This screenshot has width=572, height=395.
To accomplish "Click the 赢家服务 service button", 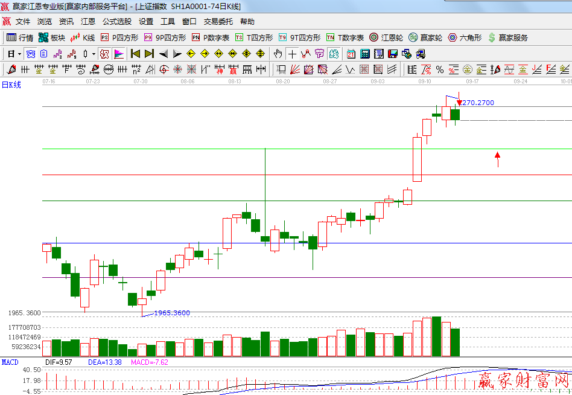I will [507, 37].
